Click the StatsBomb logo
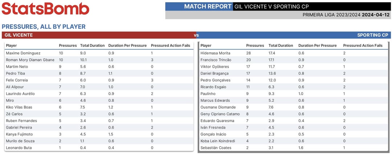The width and height of the screenshot is (392, 155). coord(45,8)
